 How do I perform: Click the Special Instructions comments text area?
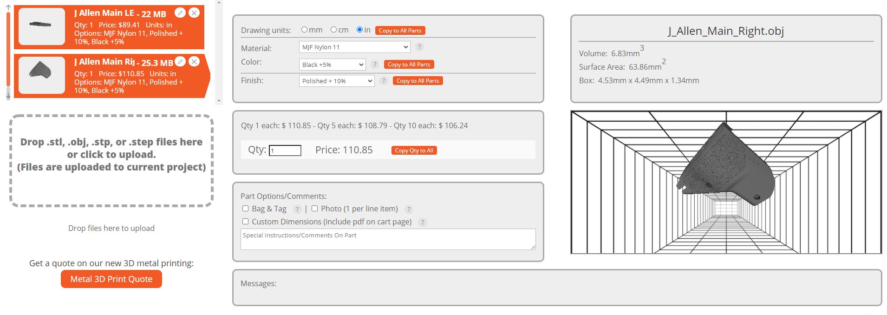pos(388,239)
